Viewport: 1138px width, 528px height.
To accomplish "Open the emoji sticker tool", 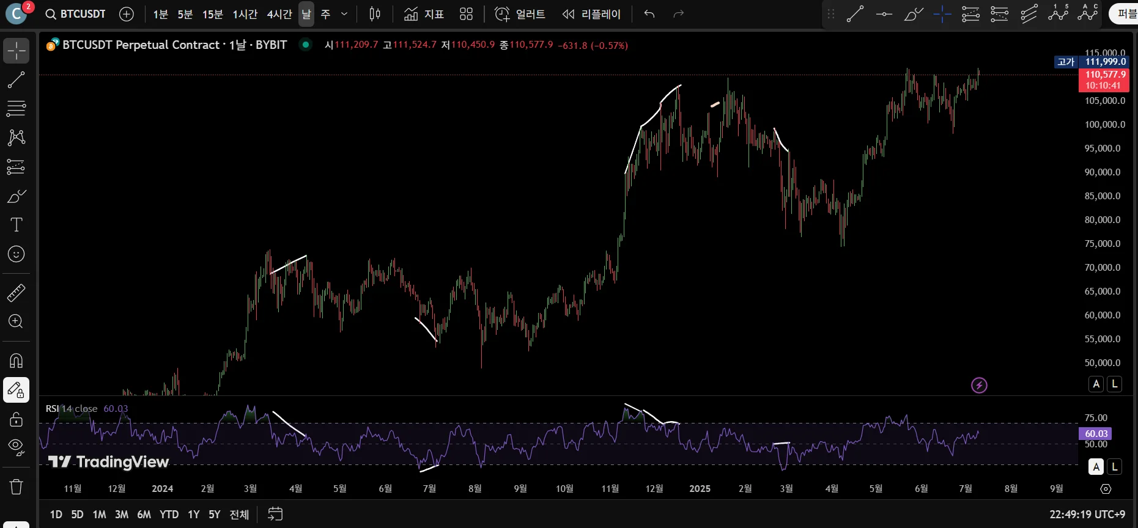I will point(16,254).
